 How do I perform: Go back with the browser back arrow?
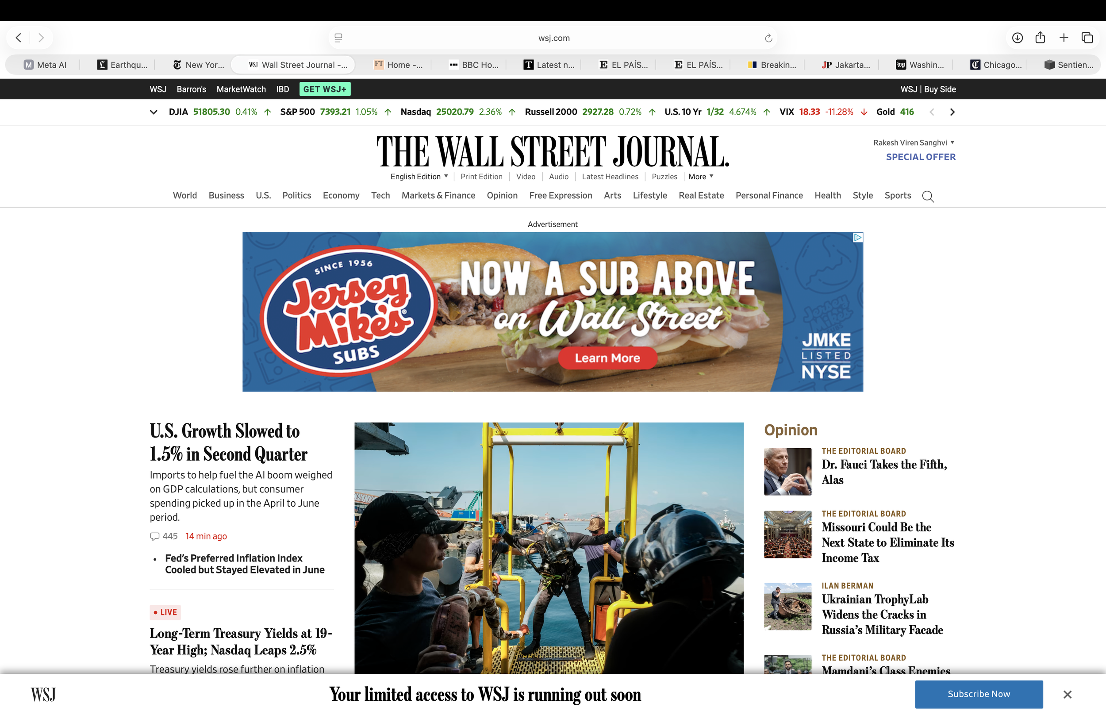pyautogui.click(x=19, y=38)
